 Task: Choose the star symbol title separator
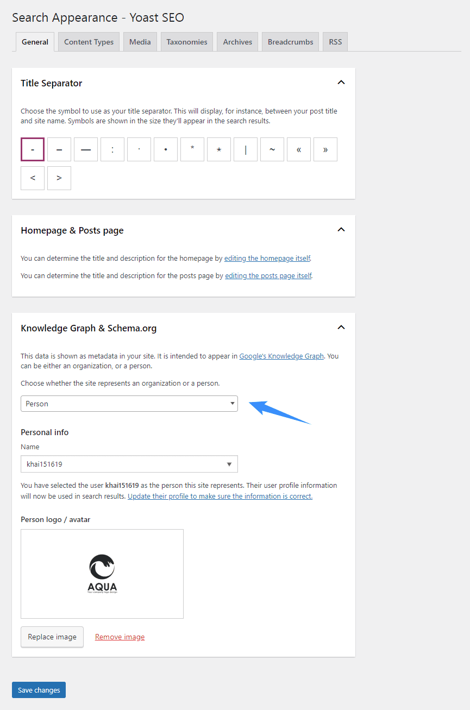point(219,149)
